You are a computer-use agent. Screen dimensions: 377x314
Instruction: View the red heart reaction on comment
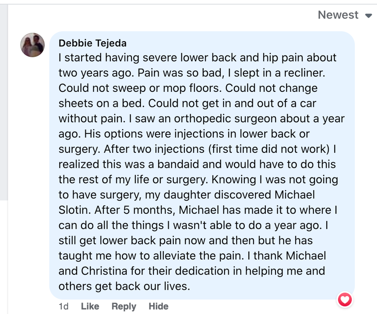tap(345, 299)
